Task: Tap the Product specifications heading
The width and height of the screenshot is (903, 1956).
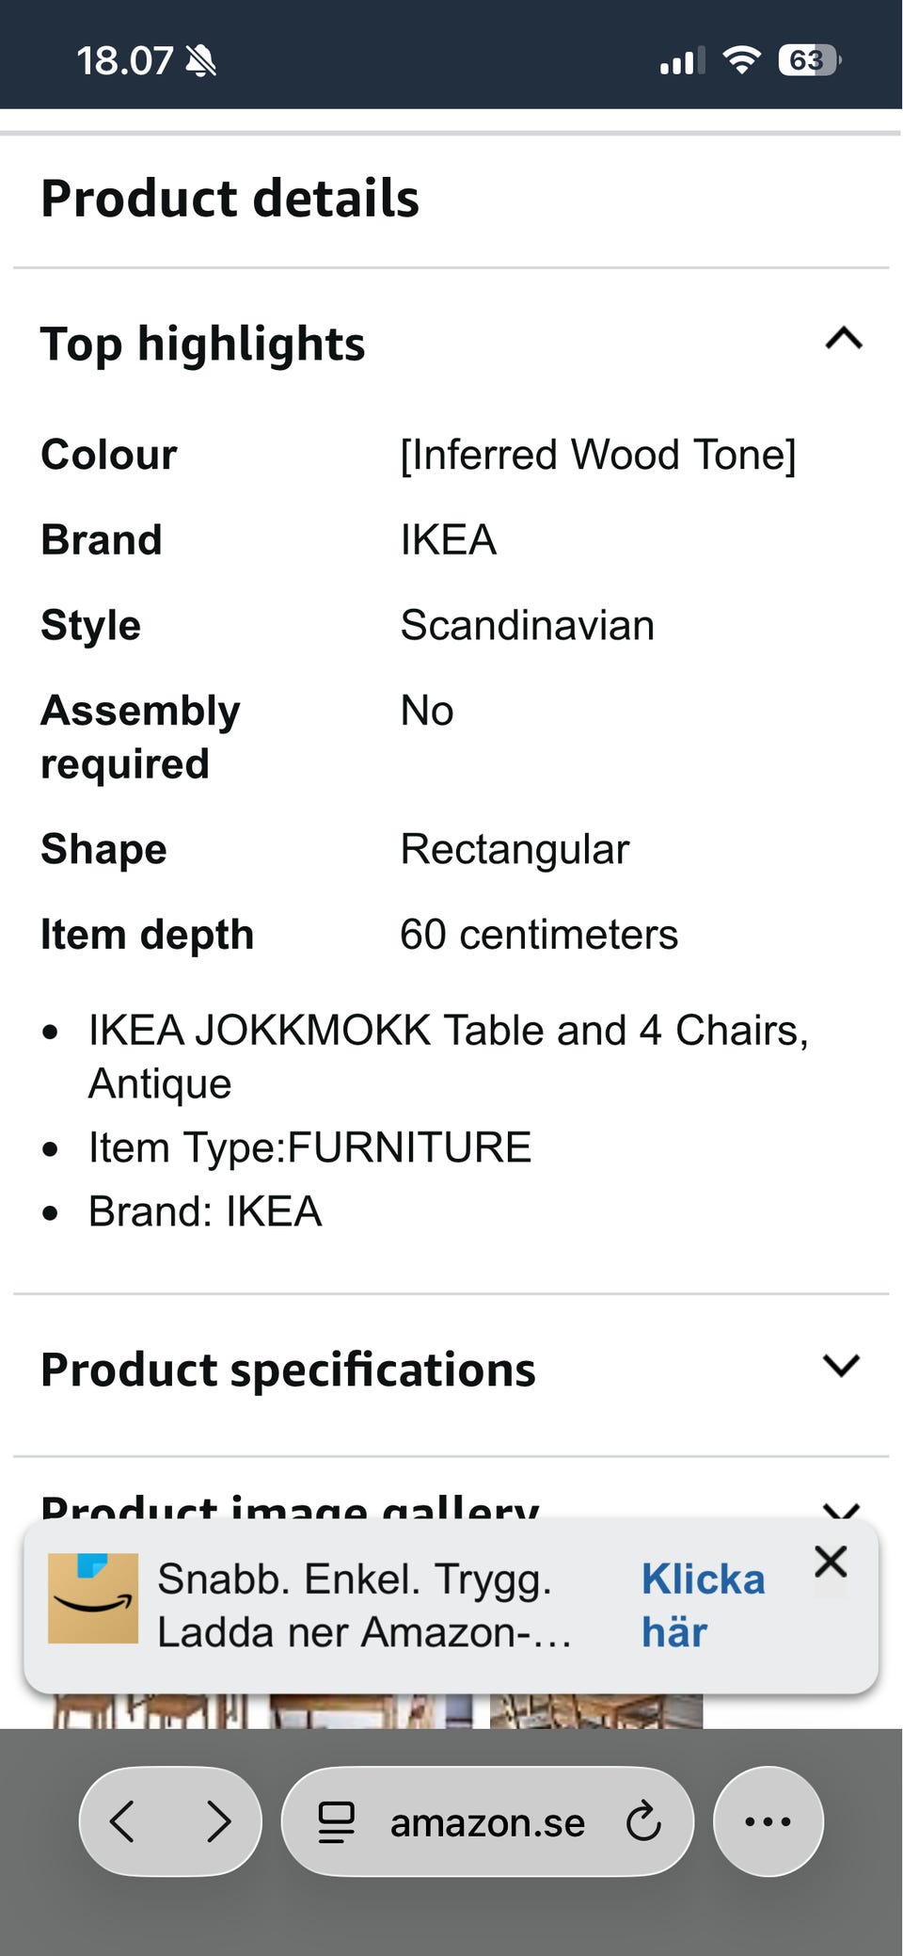Action: pyautogui.click(x=288, y=1370)
